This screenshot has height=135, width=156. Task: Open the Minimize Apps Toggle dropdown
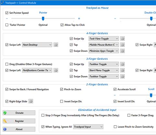pyautogui.click(x=104, y=51)
